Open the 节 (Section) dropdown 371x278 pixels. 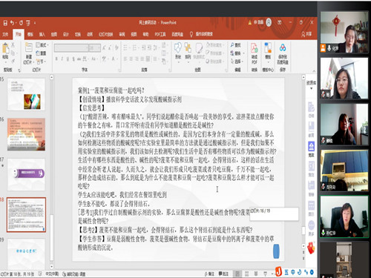click(x=41, y=61)
